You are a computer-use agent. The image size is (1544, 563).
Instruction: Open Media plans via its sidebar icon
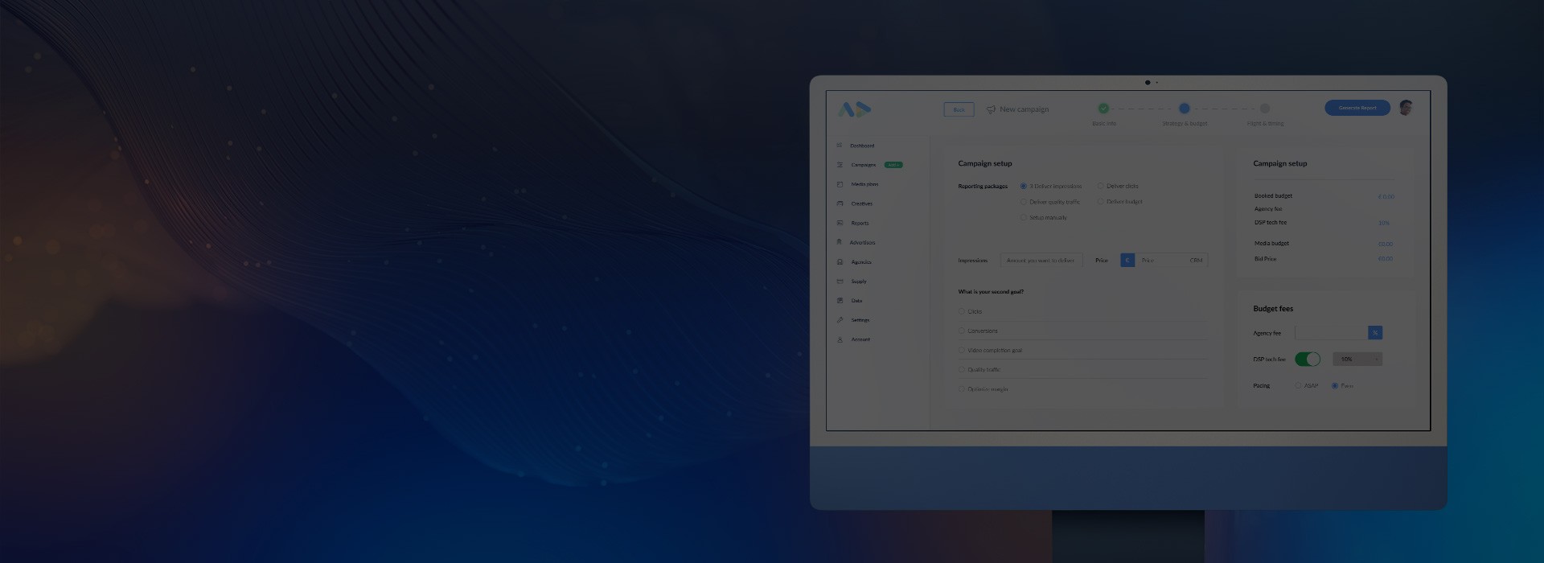840,184
